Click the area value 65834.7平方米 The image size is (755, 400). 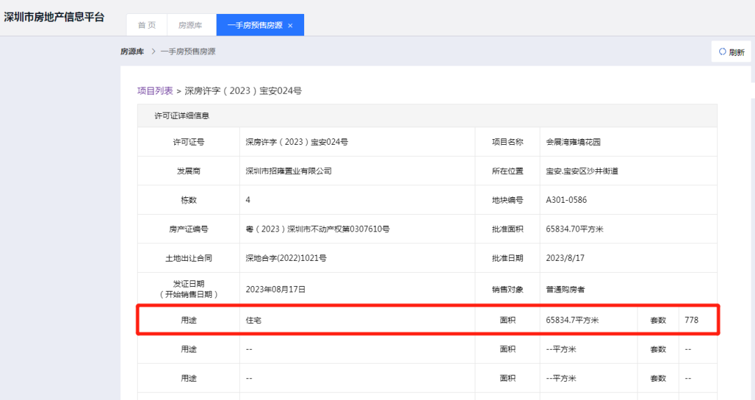(x=572, y=320)
